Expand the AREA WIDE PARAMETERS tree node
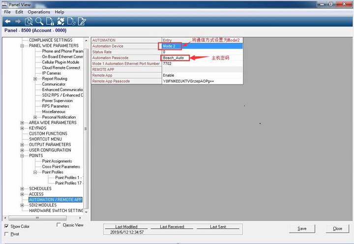This screenshot has width=354, height=244. pos(22,123)
